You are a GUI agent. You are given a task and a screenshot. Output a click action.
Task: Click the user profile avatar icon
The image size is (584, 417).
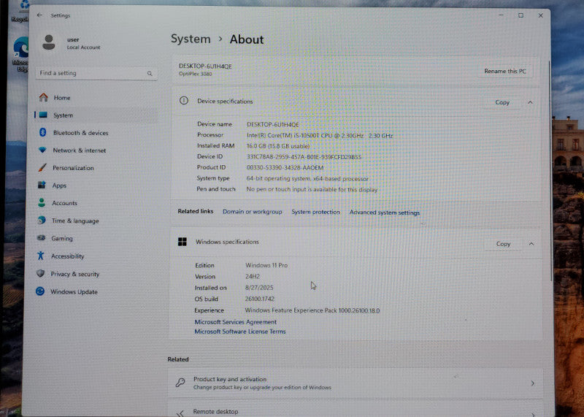[x=49, y=42]
